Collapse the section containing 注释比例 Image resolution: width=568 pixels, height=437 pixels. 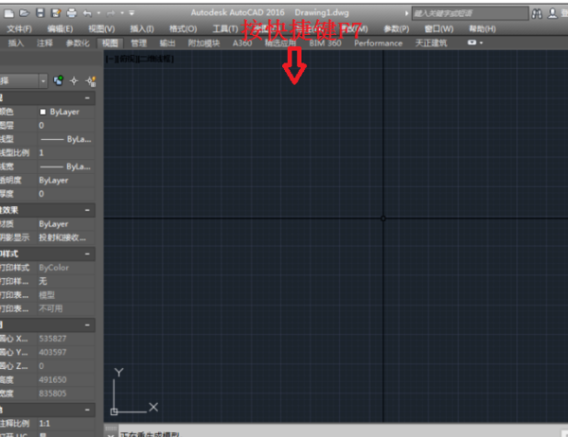point(87,410)
